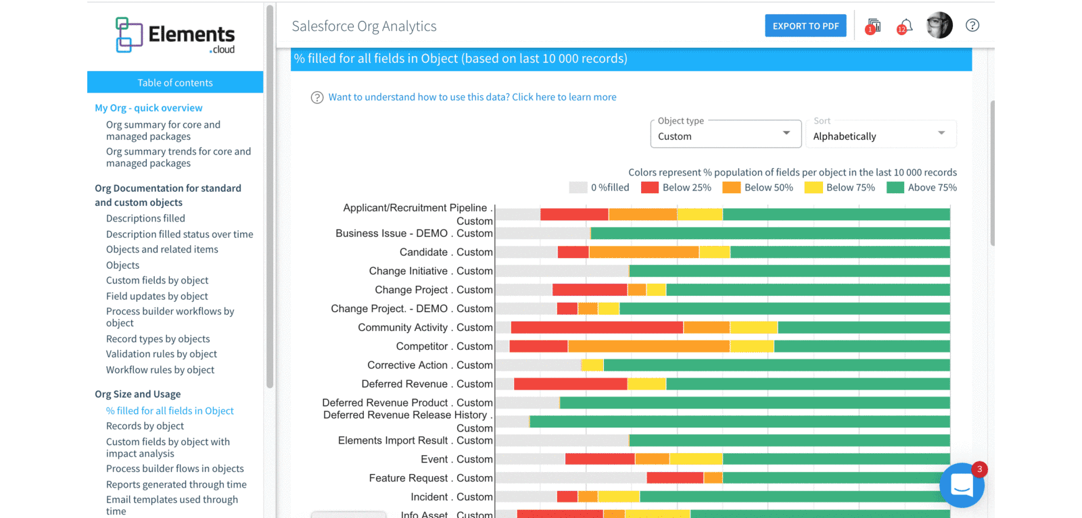Click the Incident row's yellow segment
This screenshot has width=1082, height=518.
pos(619,497)
